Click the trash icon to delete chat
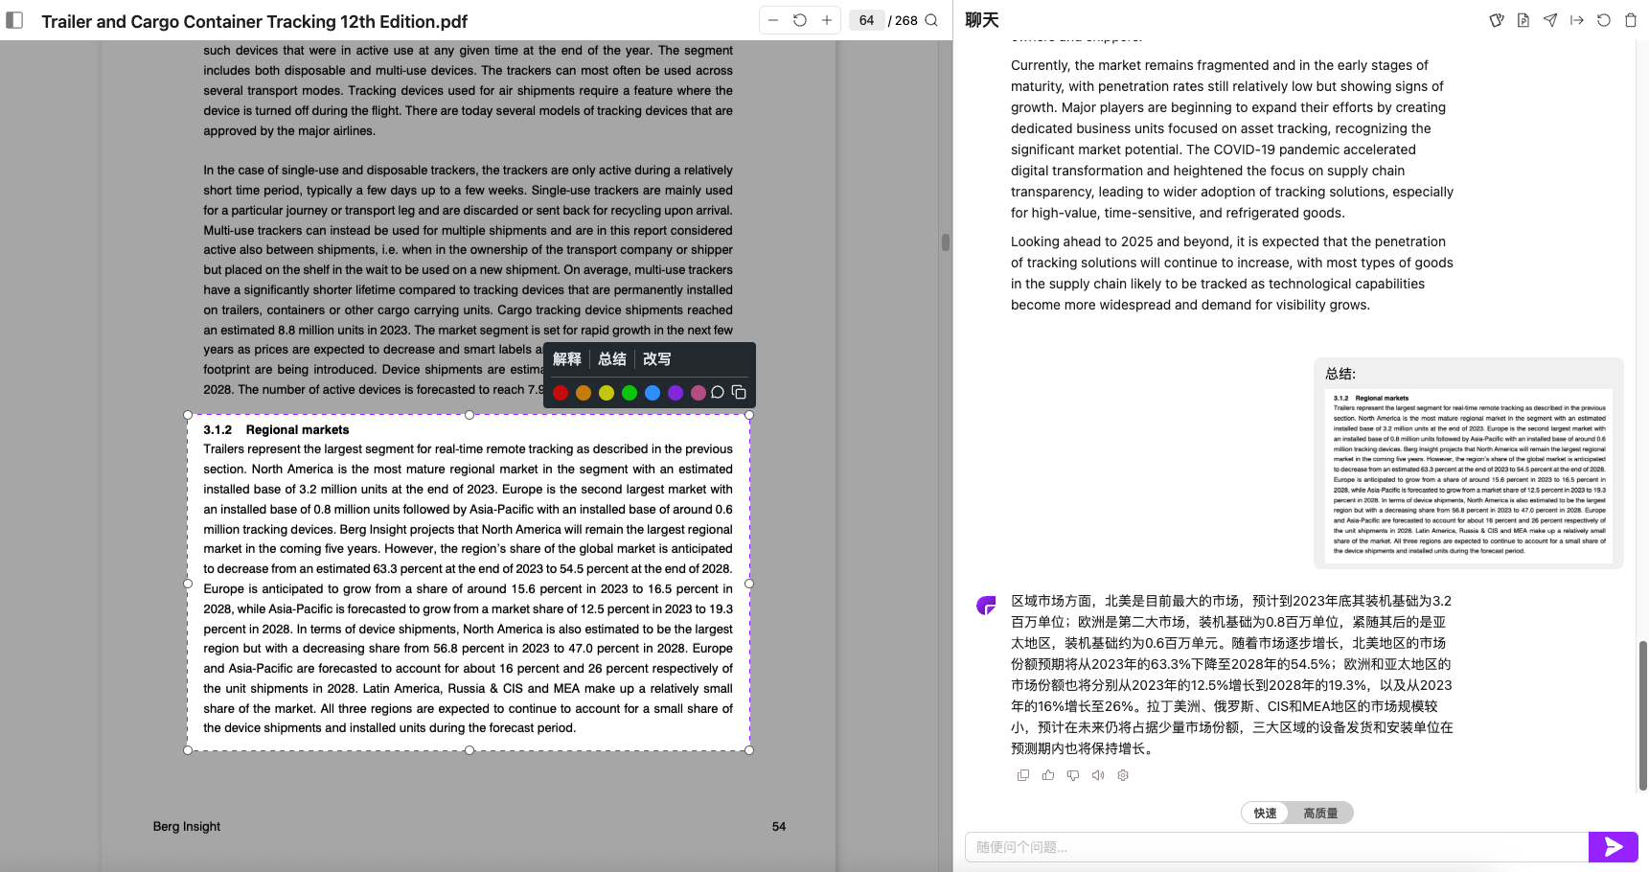Image resolution: width=1649 pixels, height=872 pixels. 1631,20
